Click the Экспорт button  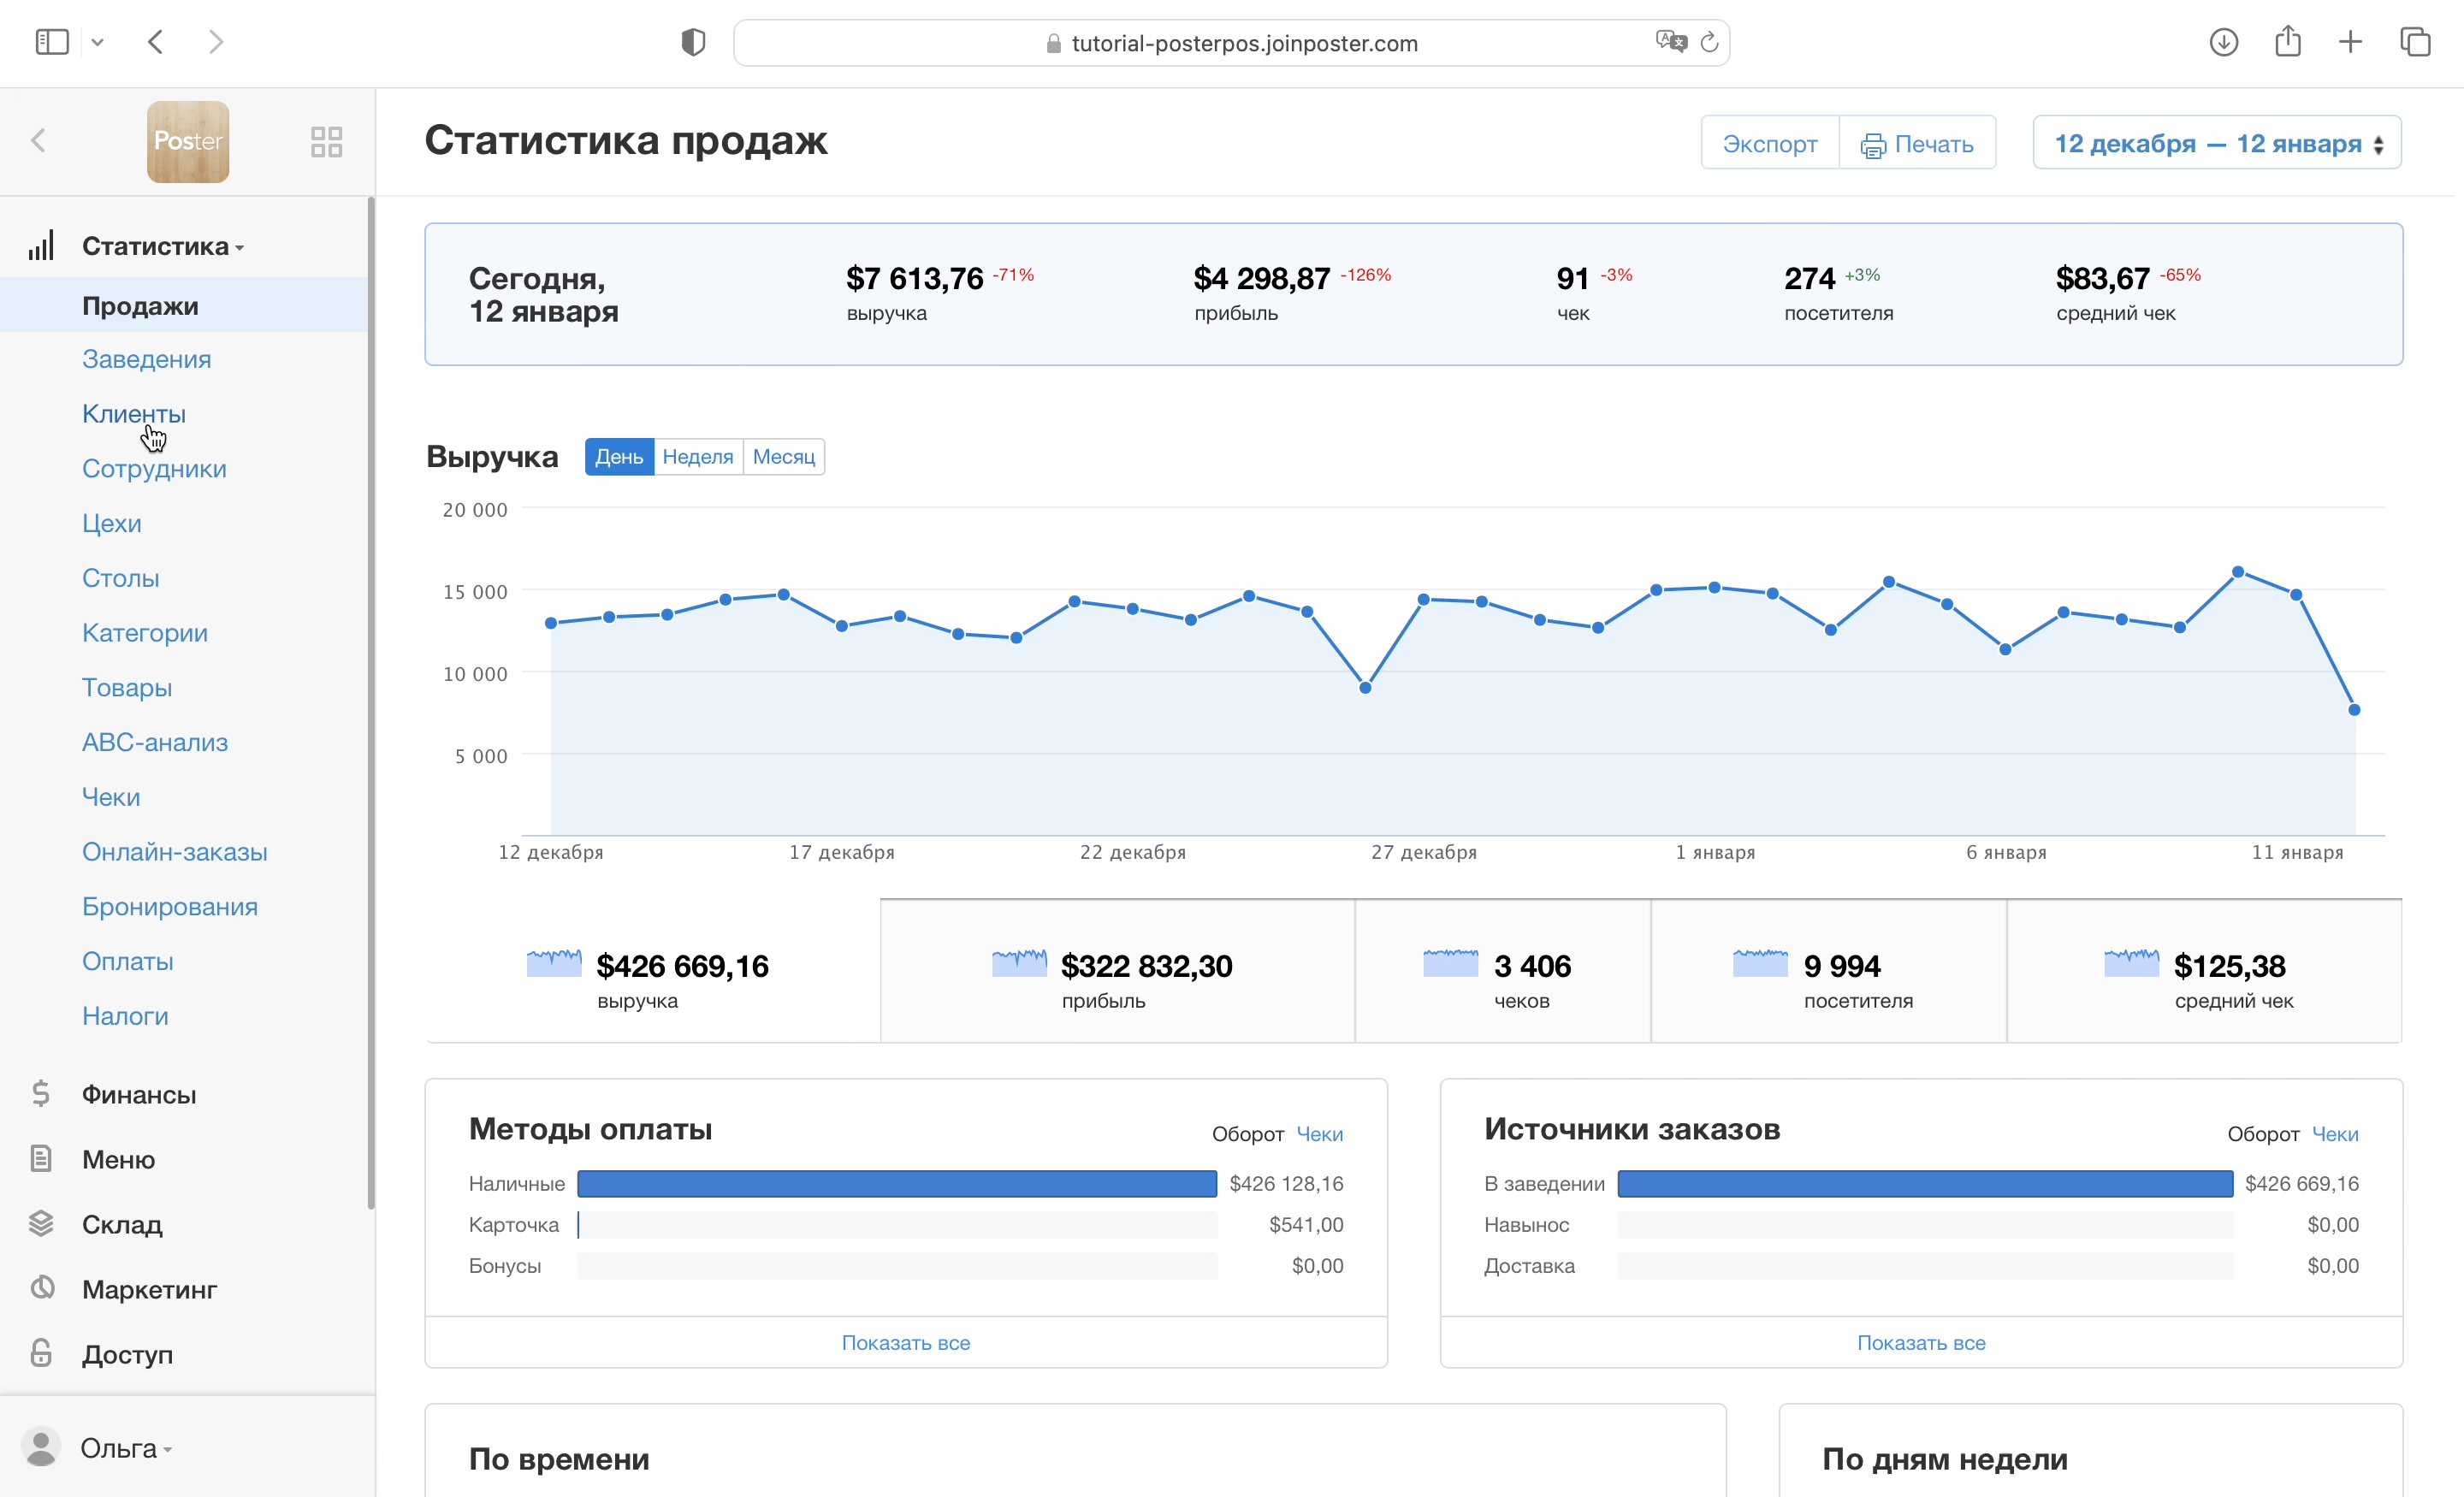pyautogui.click(x=1769, y=143)
